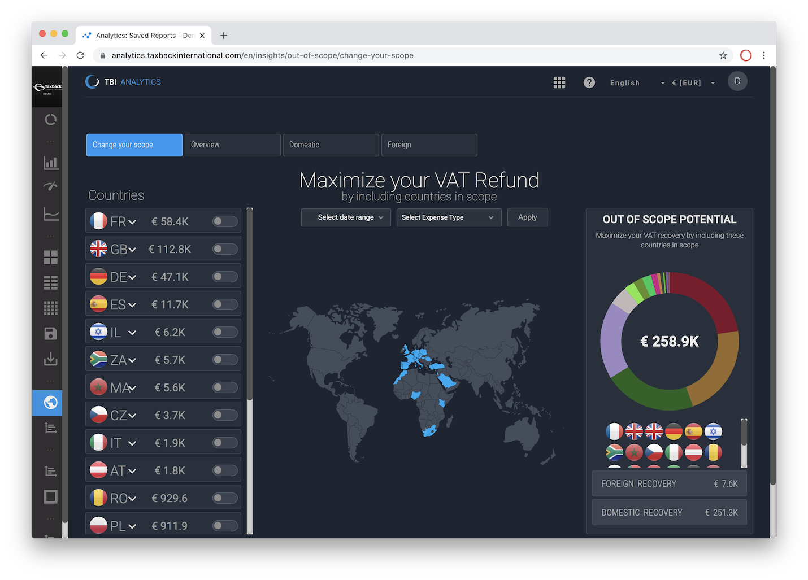Enable Morocco MA scope toggle
The width and height of the screenshot is (808, 580).
[225, 387]
